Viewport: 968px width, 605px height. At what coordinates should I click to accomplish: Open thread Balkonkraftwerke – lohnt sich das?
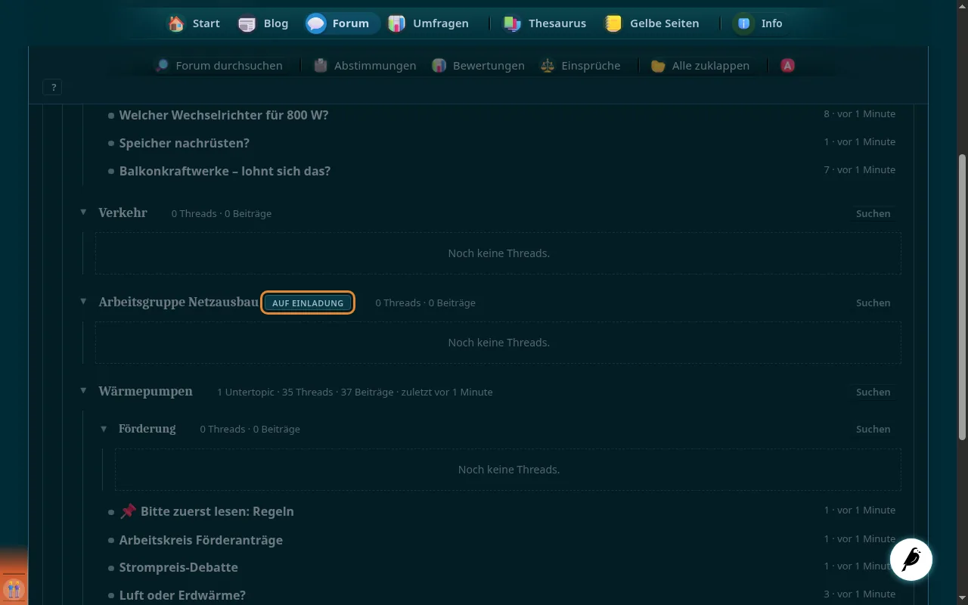click(x=225, y=171)
